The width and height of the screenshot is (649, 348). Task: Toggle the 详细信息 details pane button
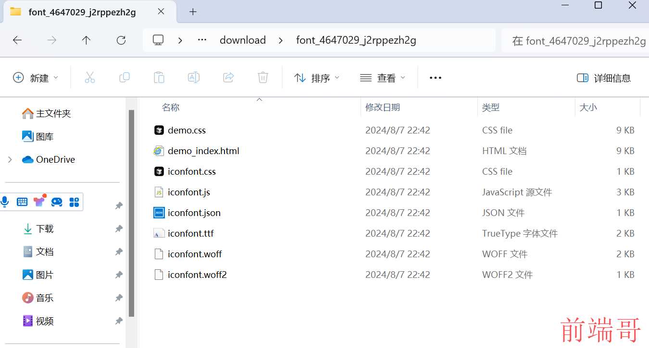604,78
